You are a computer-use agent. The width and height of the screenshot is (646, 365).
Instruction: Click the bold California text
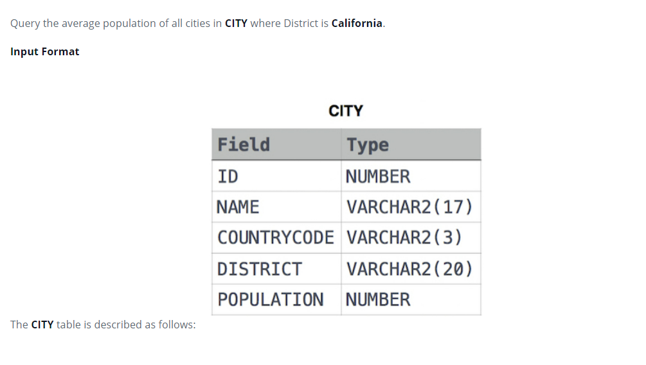click(357, 24)
